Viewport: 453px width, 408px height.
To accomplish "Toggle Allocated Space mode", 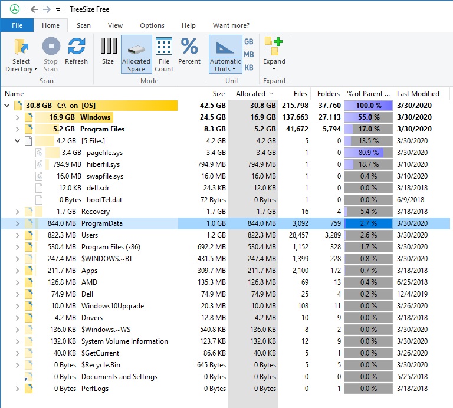I will pyautogui.click(x=136, y=55).
